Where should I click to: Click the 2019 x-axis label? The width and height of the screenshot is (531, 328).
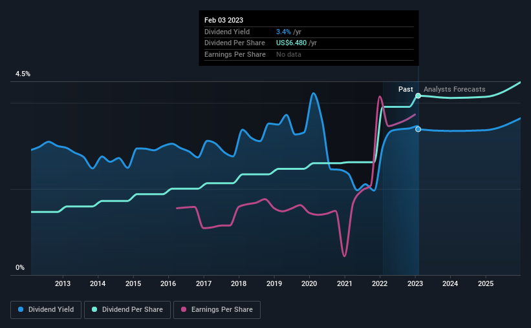tap(274, 283)
